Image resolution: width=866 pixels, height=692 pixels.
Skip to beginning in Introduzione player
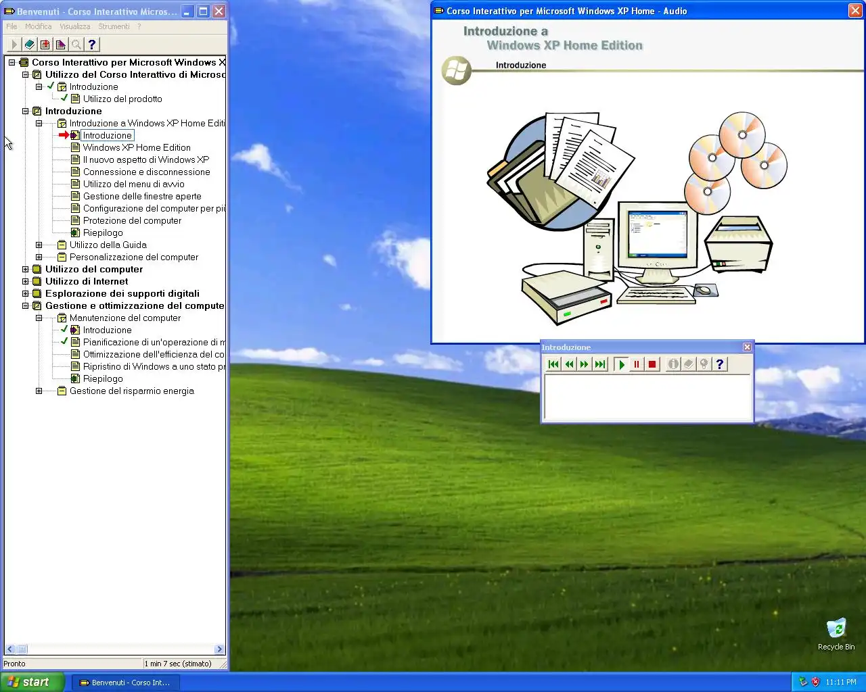(x=553, y=364)
